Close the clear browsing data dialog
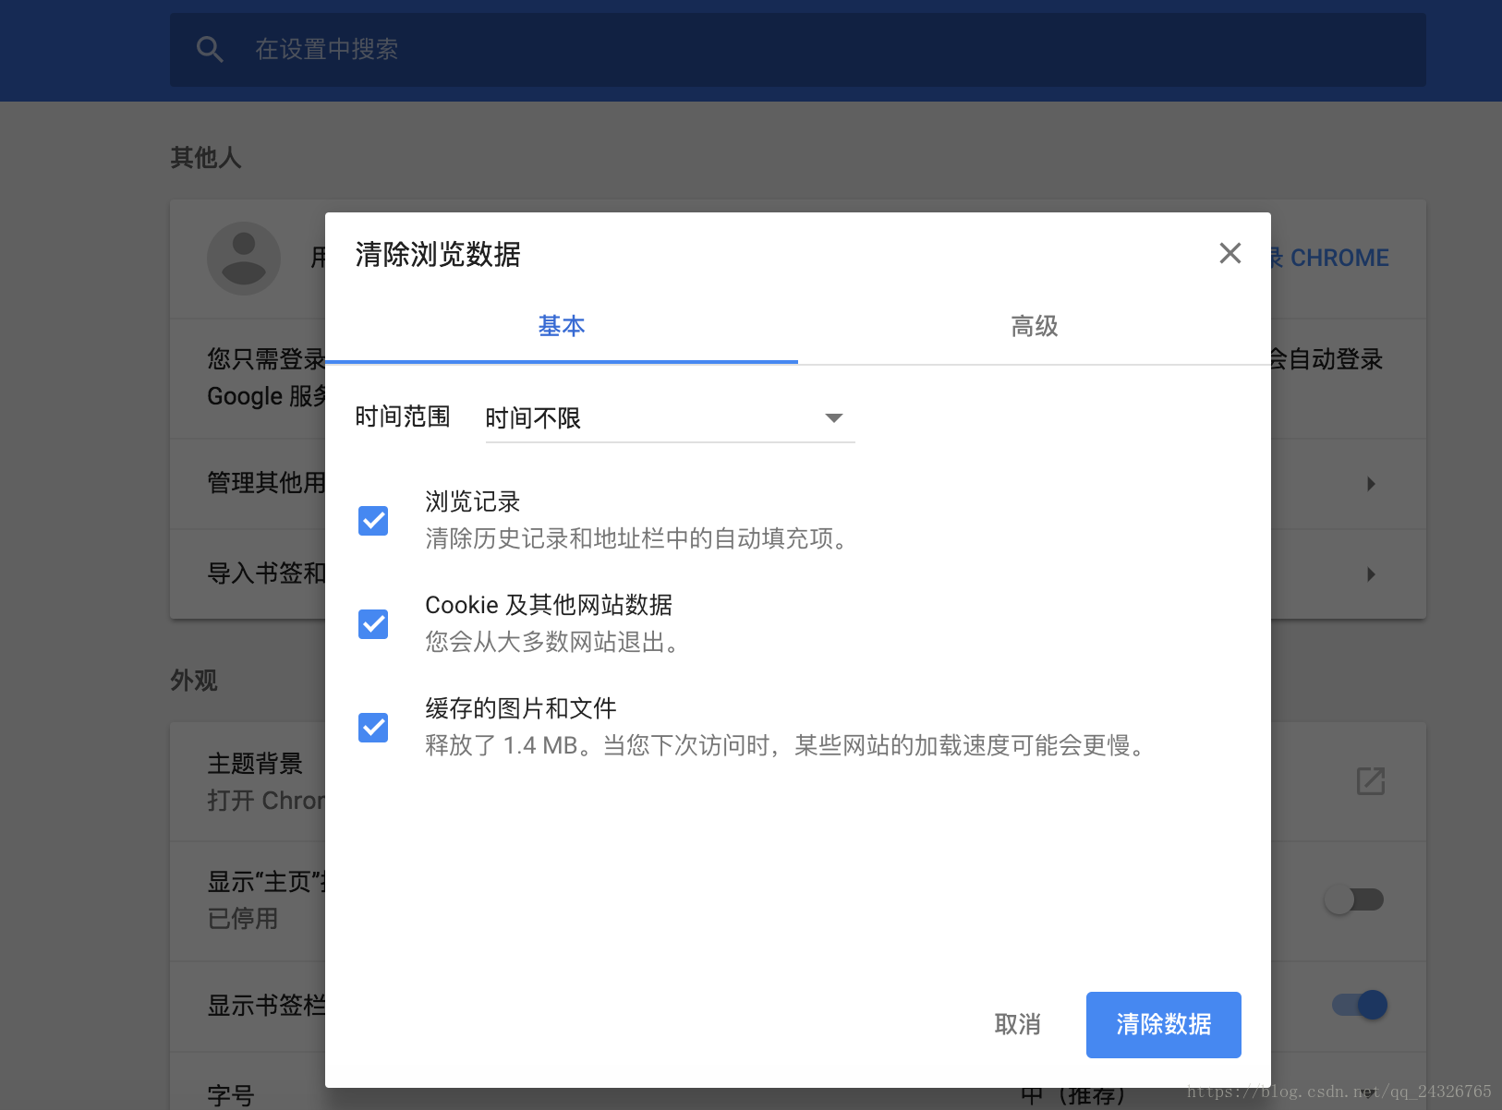This screenshot has height=1110, width=1502. (1229, 253)
